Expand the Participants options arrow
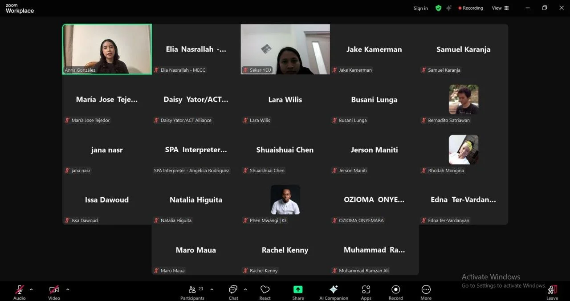570x301 pixels. point(212,289)
